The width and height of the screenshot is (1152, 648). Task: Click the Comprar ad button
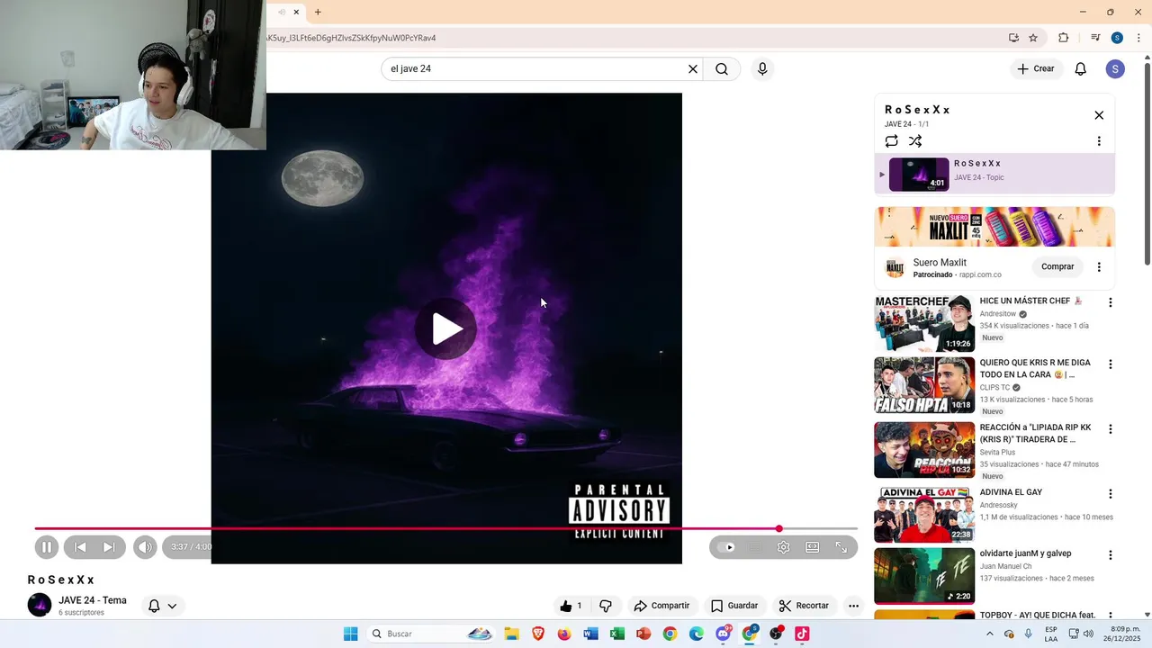coord(1057,266)
